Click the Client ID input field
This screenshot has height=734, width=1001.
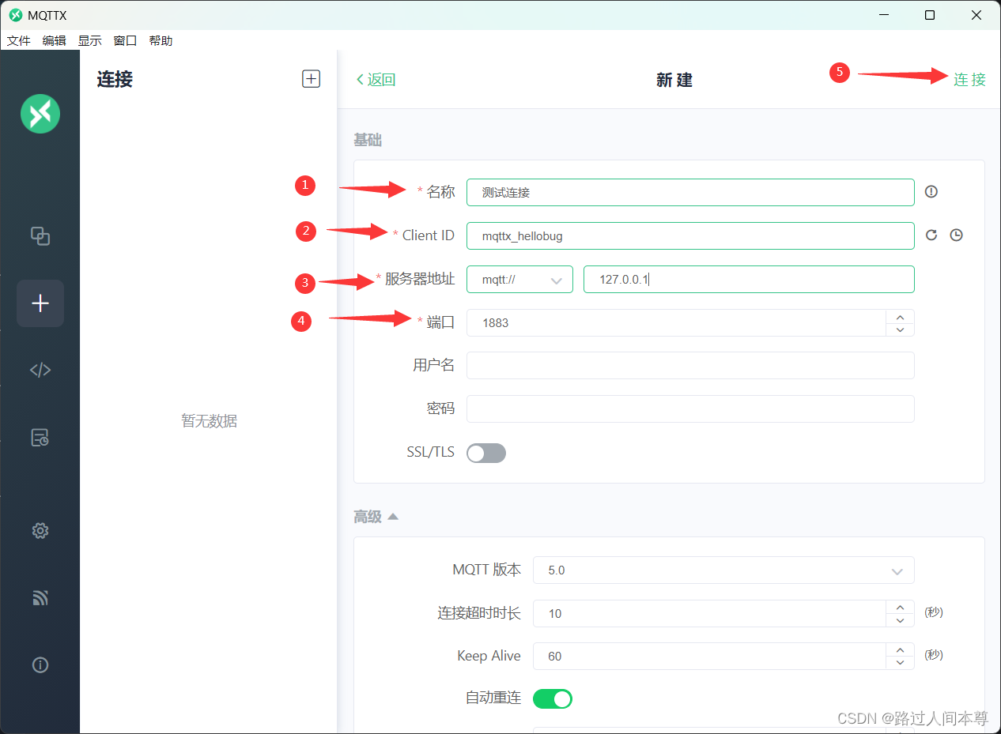690,235
